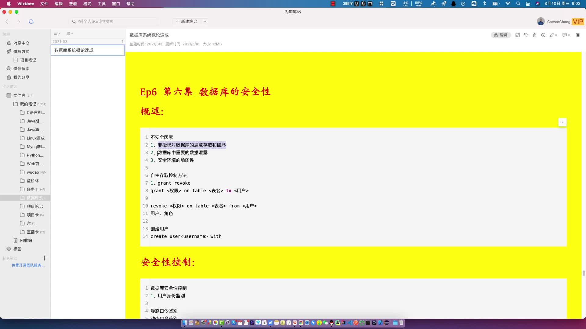The height and width of the screenshot is (329, 586).
Task: Open the 工具 menu
Action: coord(102,4)
